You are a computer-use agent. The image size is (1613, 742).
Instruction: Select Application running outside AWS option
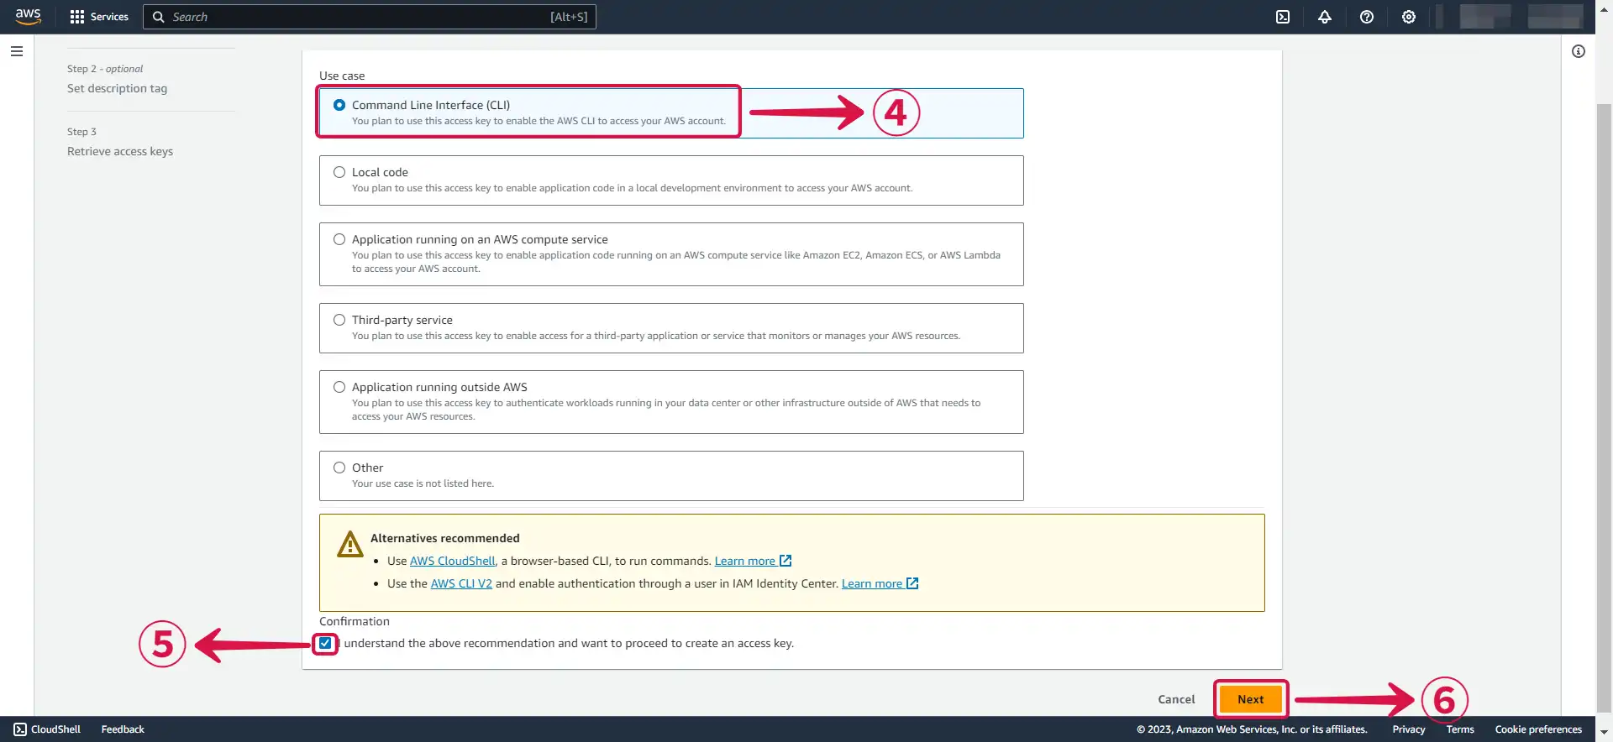tap(339, 387)
